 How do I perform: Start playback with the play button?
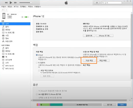tap(11, 3)
